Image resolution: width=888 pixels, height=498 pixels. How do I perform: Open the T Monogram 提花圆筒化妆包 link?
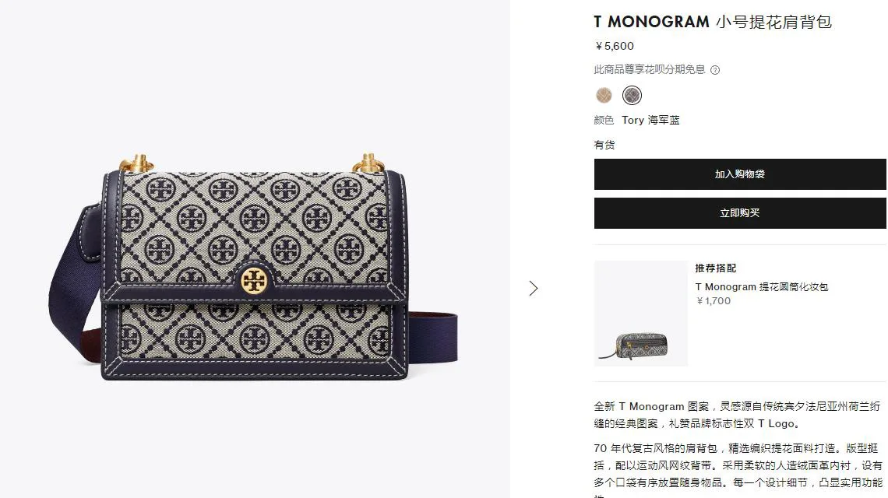(x=761, y=287)
